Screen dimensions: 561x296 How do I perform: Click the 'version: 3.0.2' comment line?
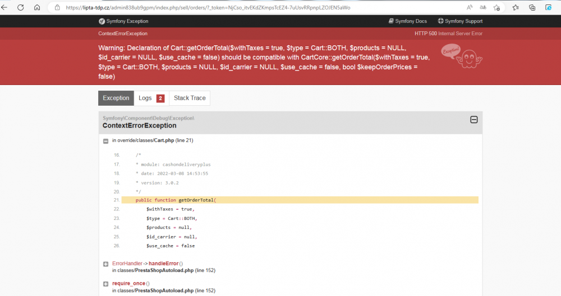(157, 182)
